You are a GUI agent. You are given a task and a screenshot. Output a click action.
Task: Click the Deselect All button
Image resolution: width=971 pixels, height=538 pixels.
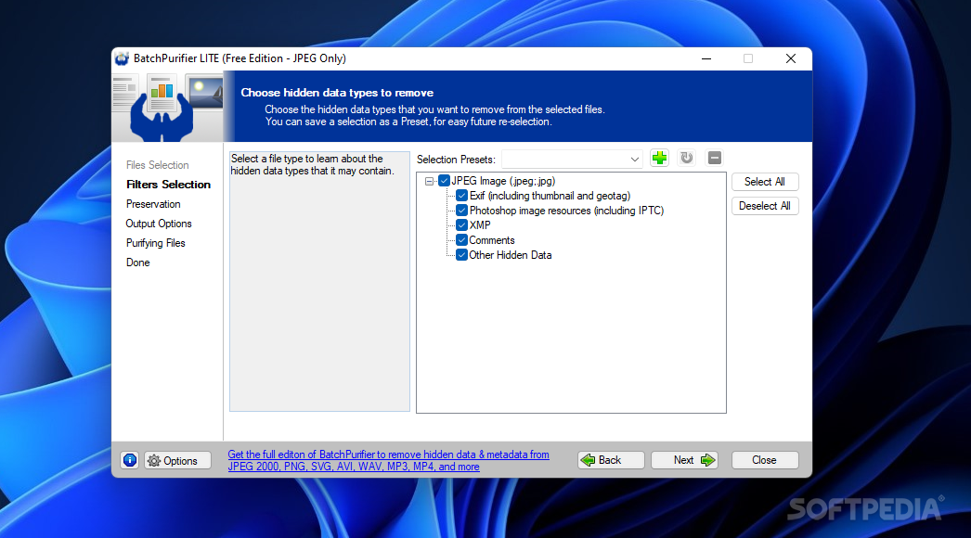[x=765, y=206]
